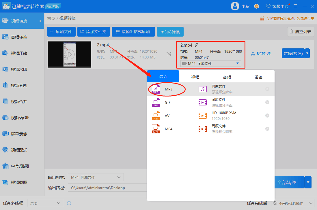
Task: Open the 视频分割 sidebar section
Action: (22, 85)
